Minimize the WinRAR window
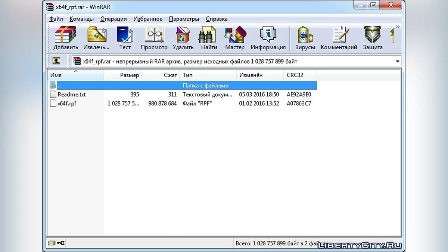Screen dimensions: 448x252 pos(360,5)
